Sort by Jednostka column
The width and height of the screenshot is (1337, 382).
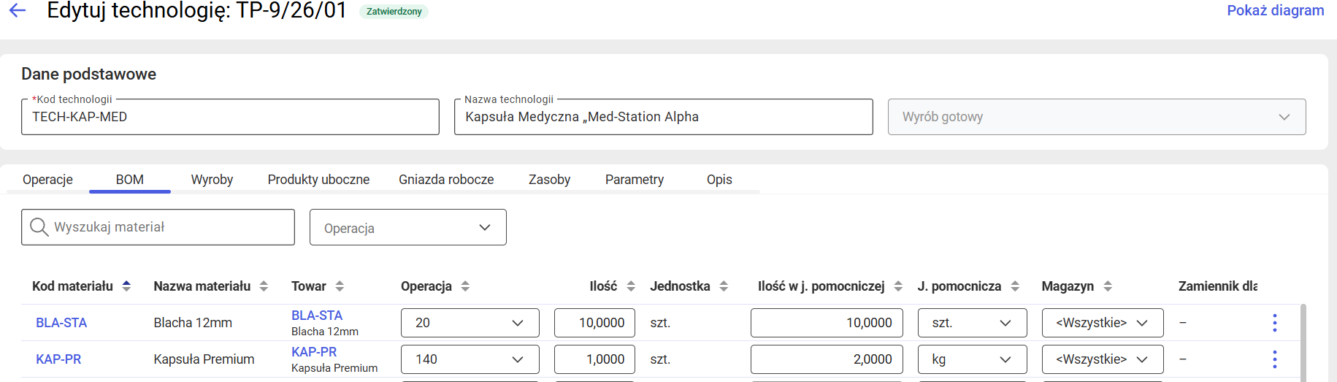724,286
